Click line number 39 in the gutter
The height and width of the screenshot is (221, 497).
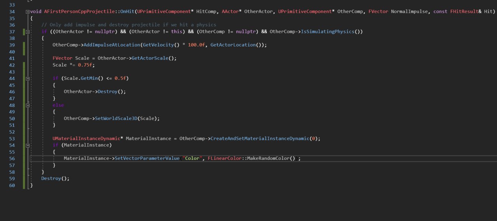(x=11, y=45)
